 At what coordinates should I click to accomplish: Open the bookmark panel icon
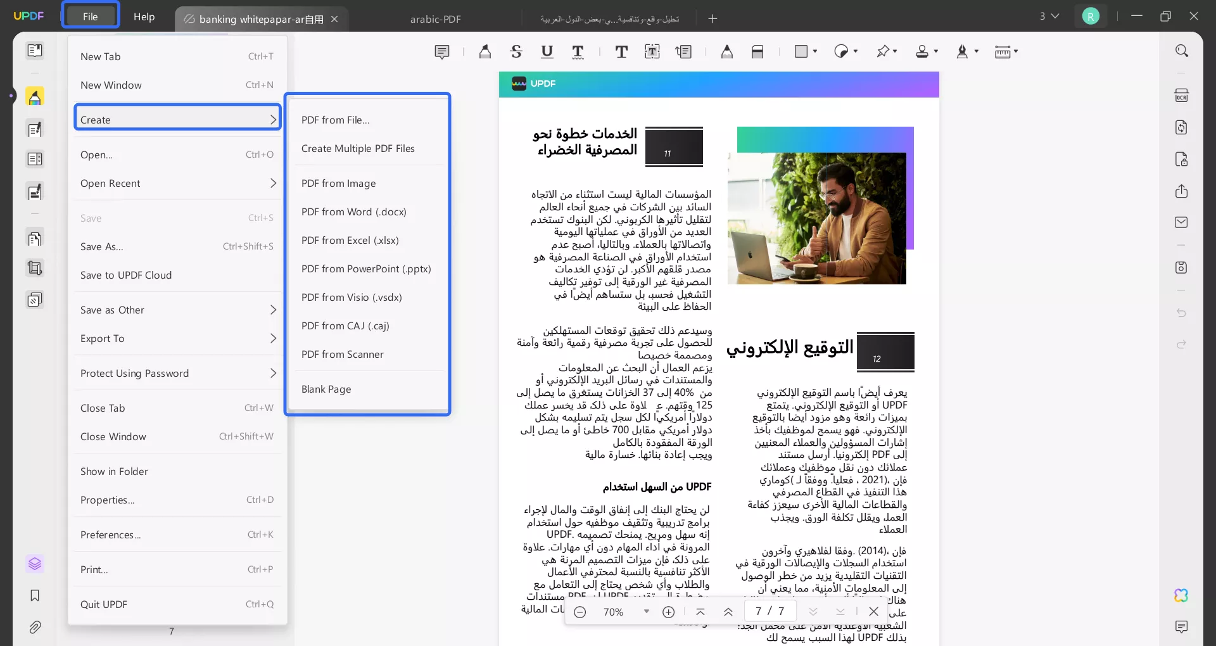click(x=35, y=595)
